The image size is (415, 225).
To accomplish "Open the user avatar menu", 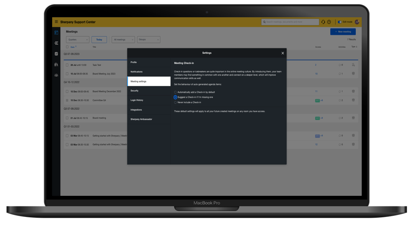I will tap(357, 22).
